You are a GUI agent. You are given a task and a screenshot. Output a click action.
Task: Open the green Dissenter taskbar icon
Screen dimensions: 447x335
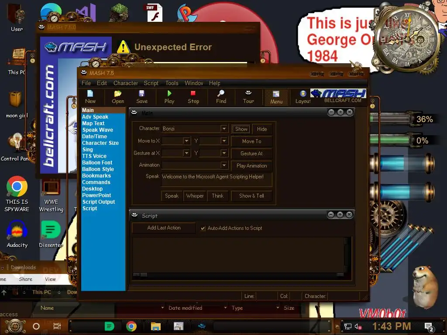[109, 326]
